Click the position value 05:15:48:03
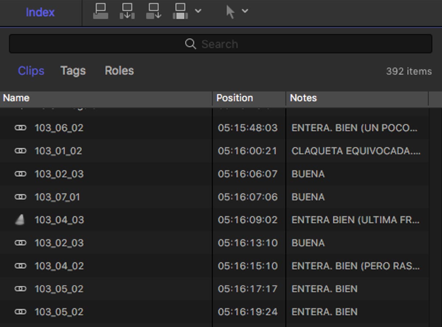The image size is (442, 327). 248,128
